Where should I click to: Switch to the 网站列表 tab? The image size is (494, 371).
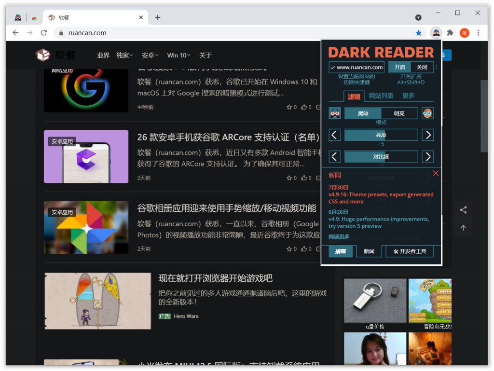tap(381, 96)
